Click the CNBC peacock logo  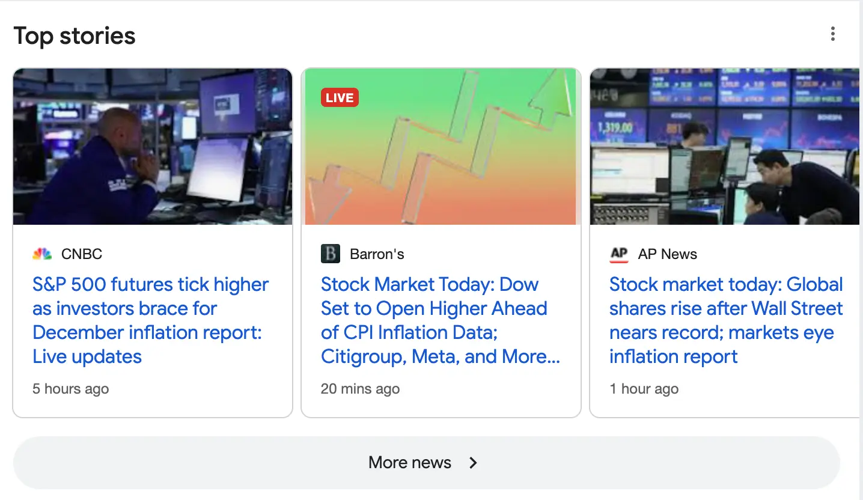[42, 254]
